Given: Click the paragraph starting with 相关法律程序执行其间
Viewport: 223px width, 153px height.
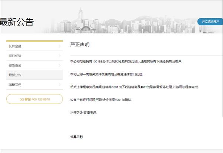Looking at the screenshot, I should click(x=134, y=87).
